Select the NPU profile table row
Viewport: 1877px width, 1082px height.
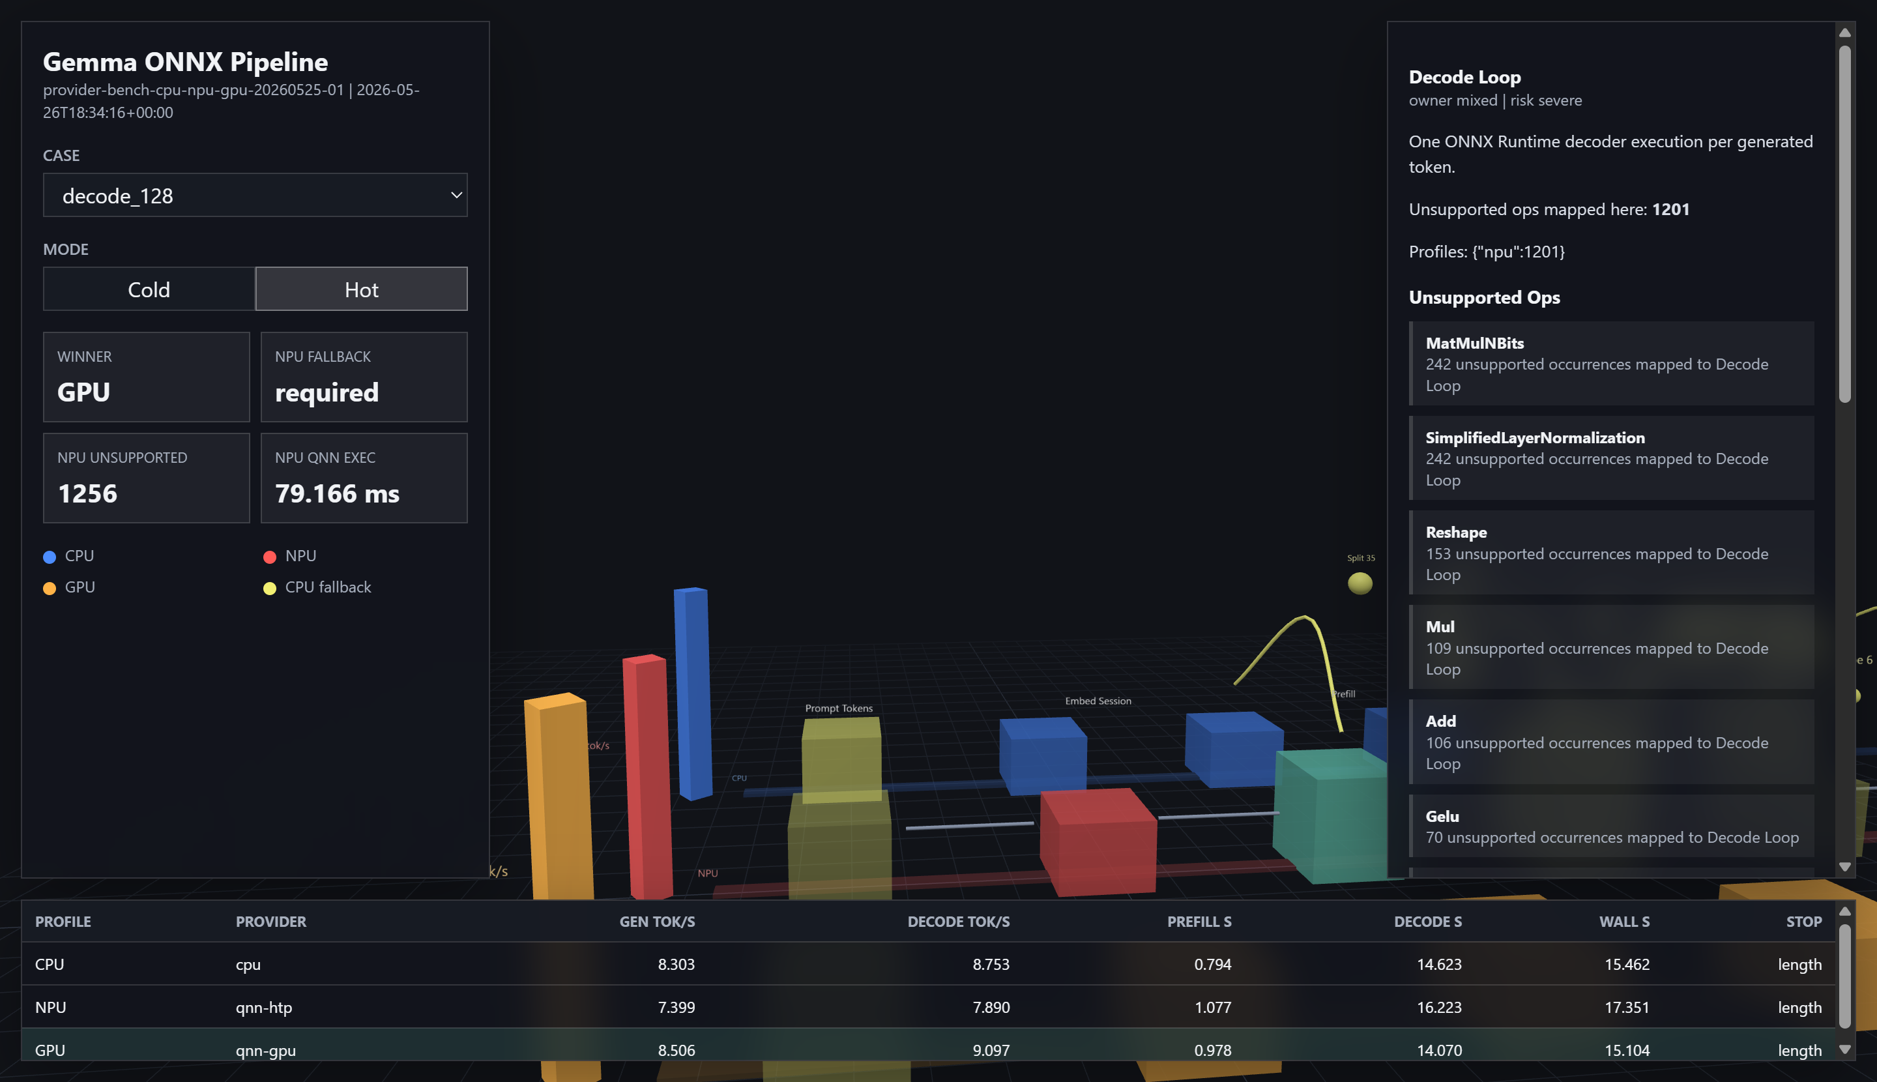[x=928, y=1007]
